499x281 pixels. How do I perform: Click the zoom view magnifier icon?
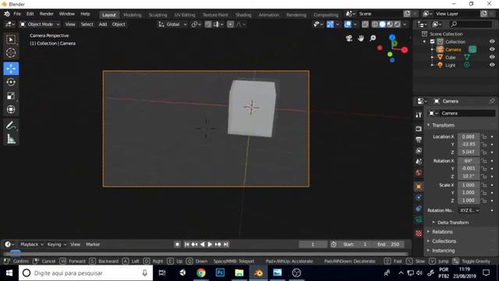pyautogui.click(x=373, y=38)
